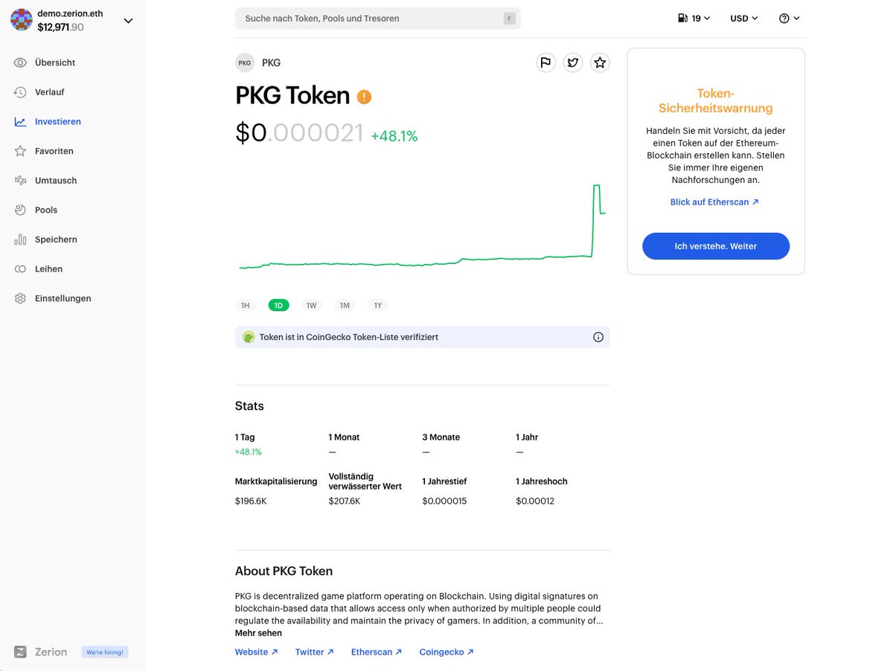
Task: Click the CoinGecko verification banner text
Action: tap(349, 337)
